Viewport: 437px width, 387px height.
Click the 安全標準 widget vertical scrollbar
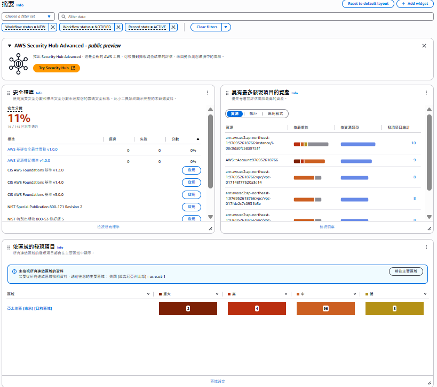click(x=210, y=152)
